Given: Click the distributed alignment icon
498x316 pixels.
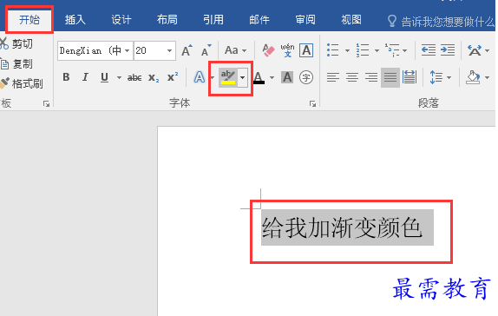Looking at the screenshot, I should 410,77.
